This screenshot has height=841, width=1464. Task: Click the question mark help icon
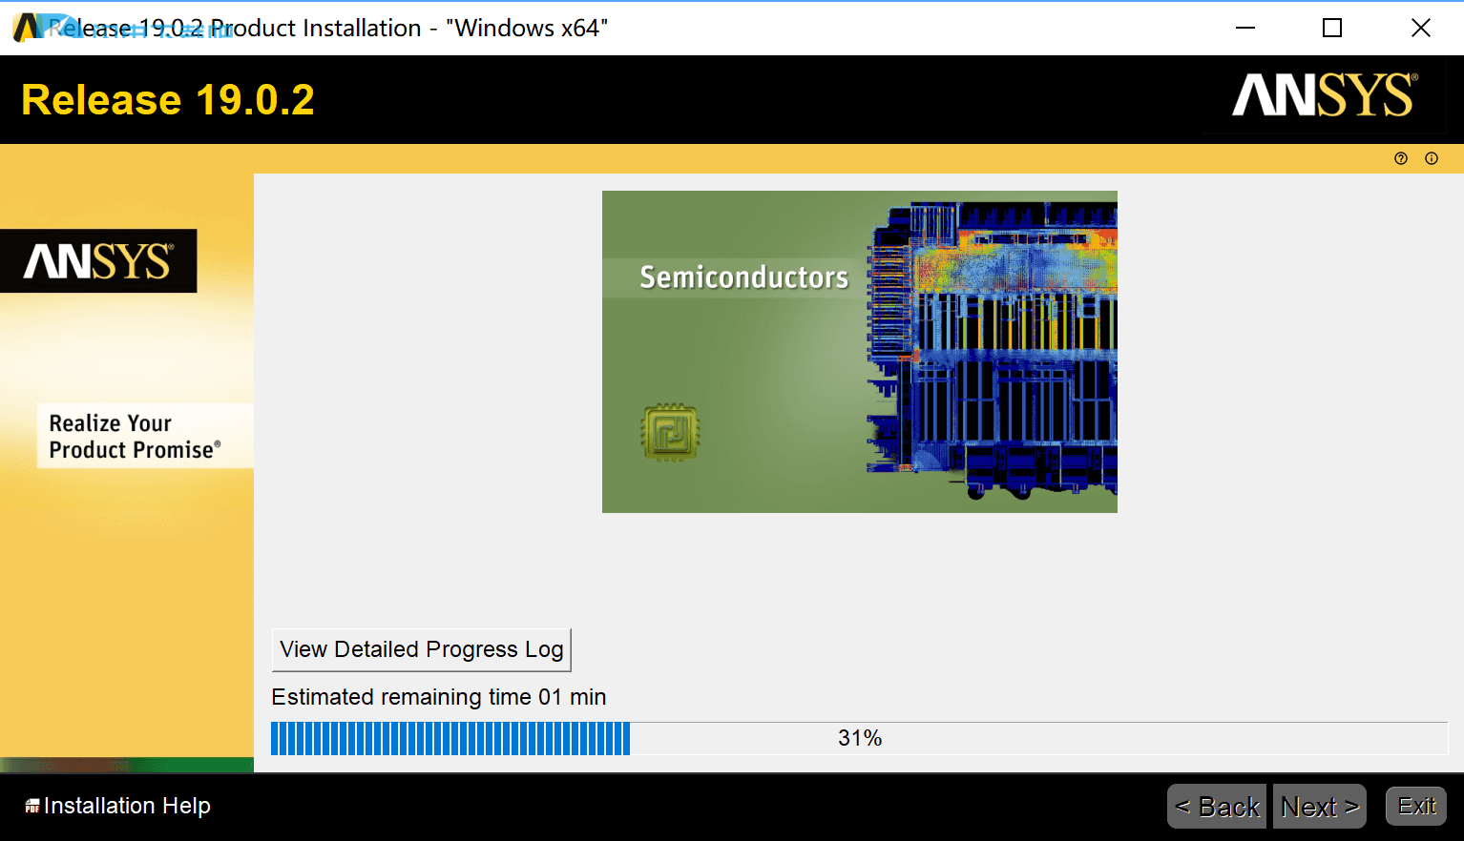[1401, 158]
